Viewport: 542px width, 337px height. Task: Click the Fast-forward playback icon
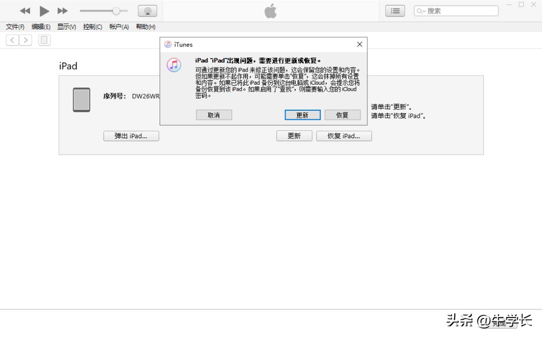click(x=62, y=11)
